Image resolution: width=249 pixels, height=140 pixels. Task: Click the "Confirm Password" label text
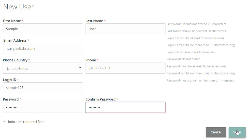[100, 99]
